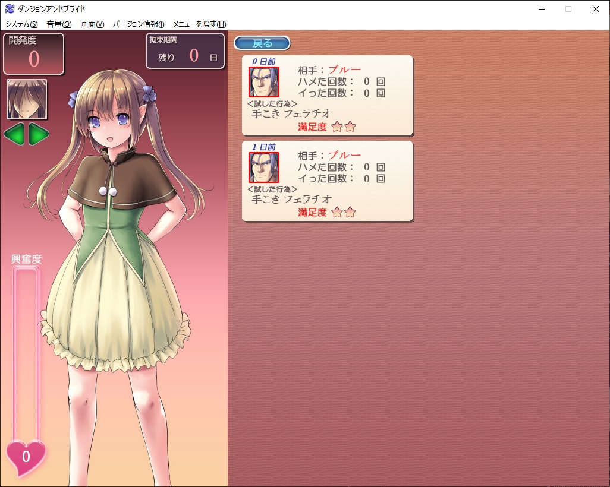Image resolution: width=610 pixels, height=487 pixels.
Task: Click the green right arrow
Action: pyautogui.click(x=39, y=134)
